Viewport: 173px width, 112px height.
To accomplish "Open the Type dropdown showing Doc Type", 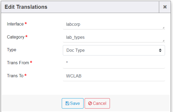I will click(112, 50).
